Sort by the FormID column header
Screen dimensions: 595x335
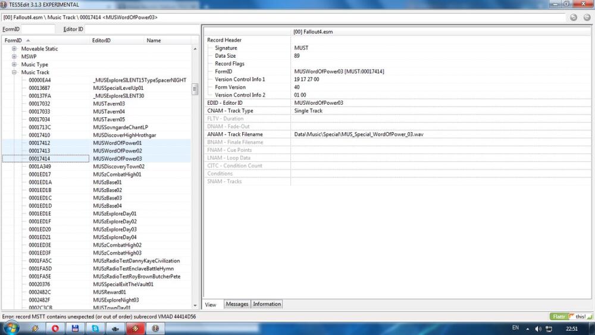46,40
